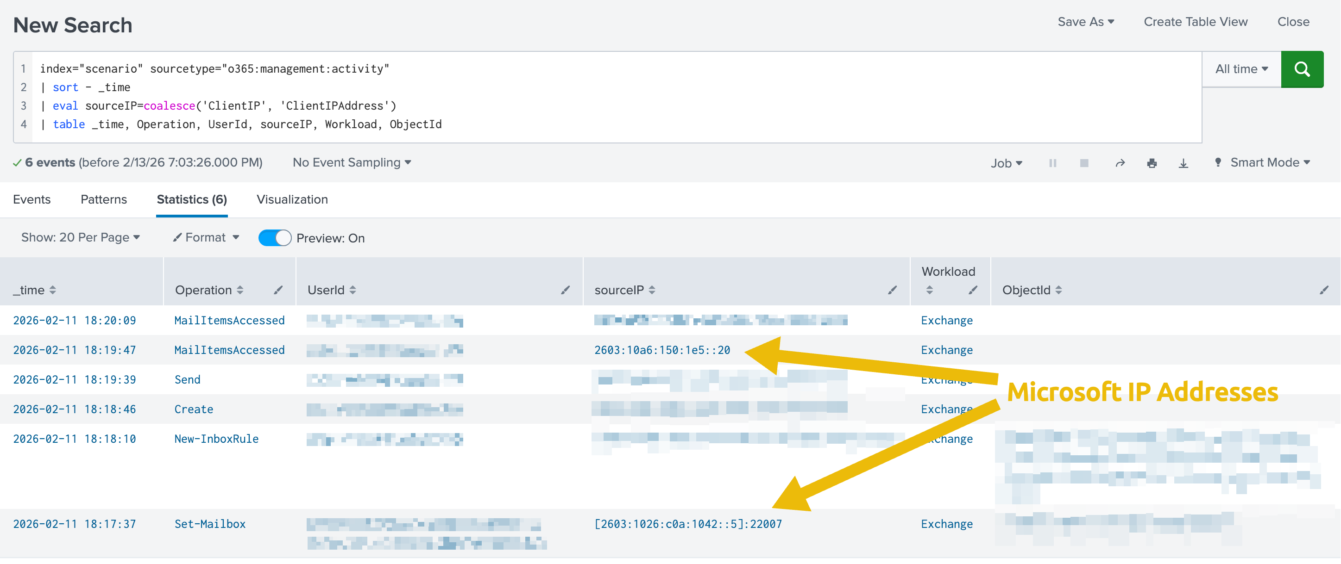Expand the Job dropdown
This screenshot has height=564, width=1341.
1006,163
